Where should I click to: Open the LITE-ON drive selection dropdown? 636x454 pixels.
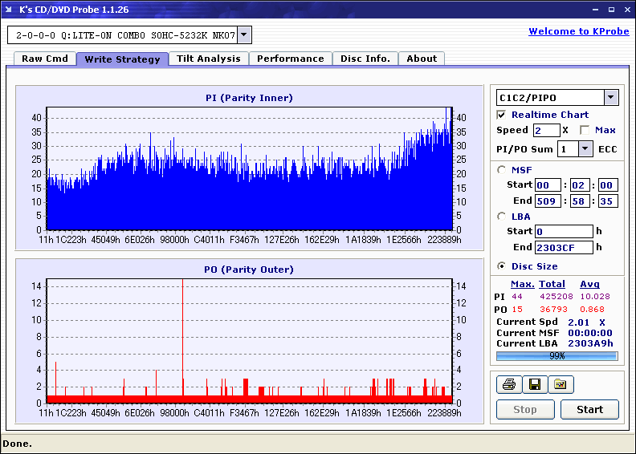tap(244, 34)
